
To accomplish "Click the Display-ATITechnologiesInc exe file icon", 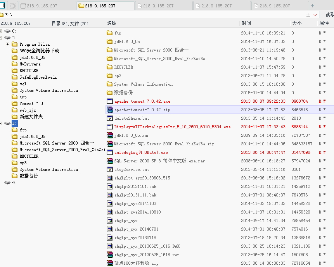I will [x=110, y=127].
